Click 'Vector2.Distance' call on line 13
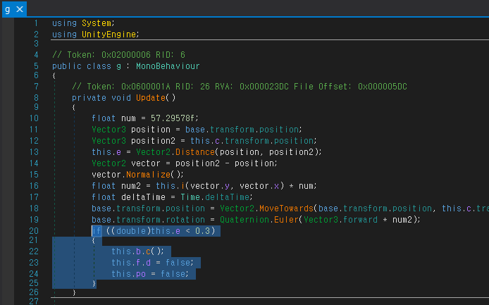The height and width of the screenshot is (305, 489). click(175, 152)
